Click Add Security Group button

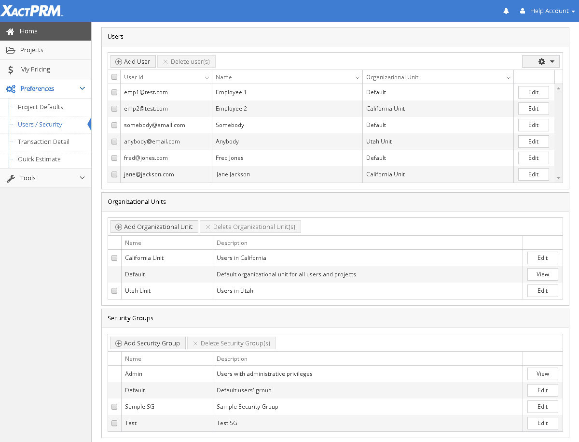click(x=148, y=343)
